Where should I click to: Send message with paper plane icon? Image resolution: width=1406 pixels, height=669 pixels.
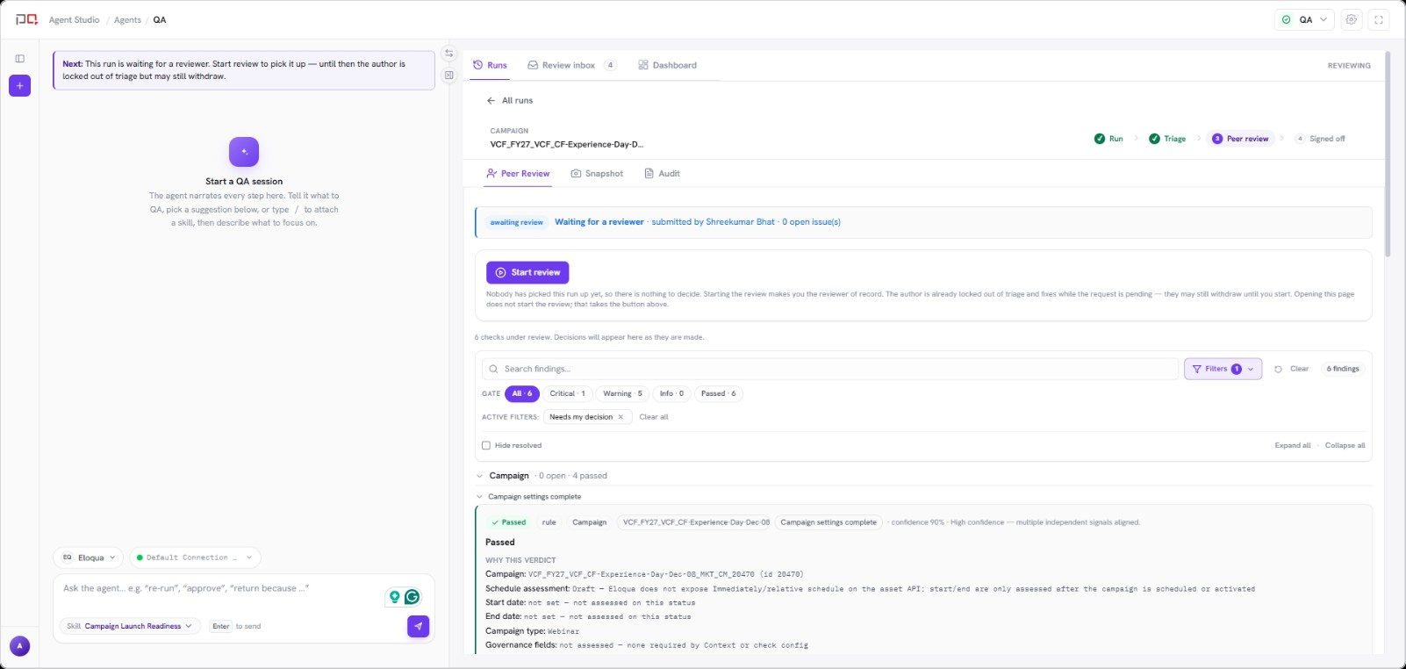point(419,626)
